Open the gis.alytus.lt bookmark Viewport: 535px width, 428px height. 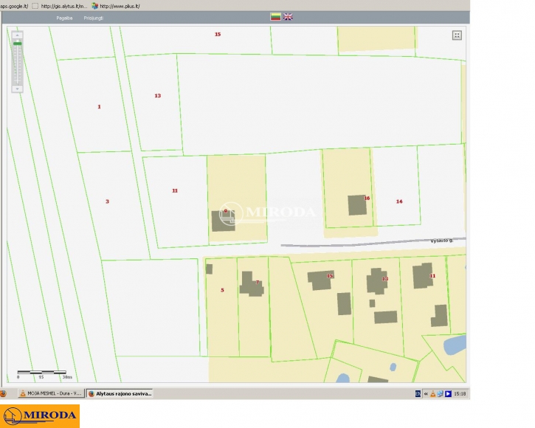coord(64,5)
